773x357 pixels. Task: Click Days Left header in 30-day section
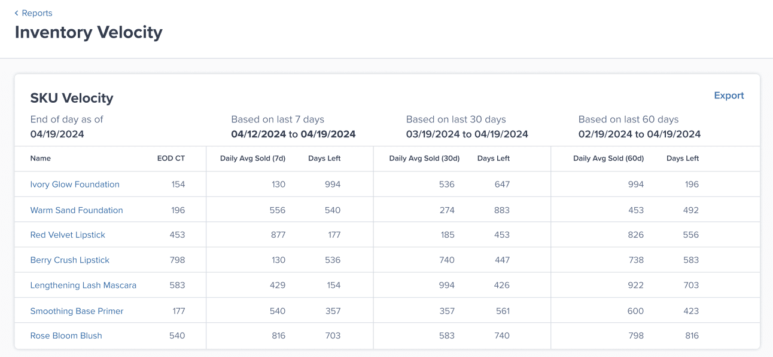(494, 159)
